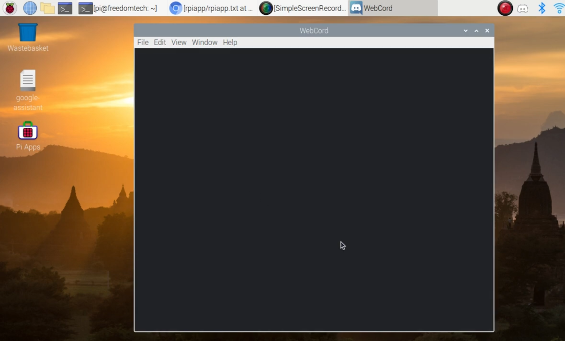Switch to the SimpleScreenRecorder taskbar window

[x=303, y=8]
